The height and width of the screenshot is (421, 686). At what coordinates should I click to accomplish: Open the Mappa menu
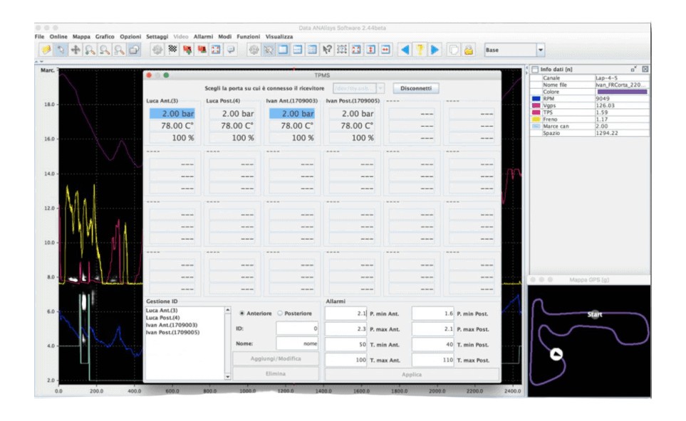pyautogui.click(x=81, y=36)
